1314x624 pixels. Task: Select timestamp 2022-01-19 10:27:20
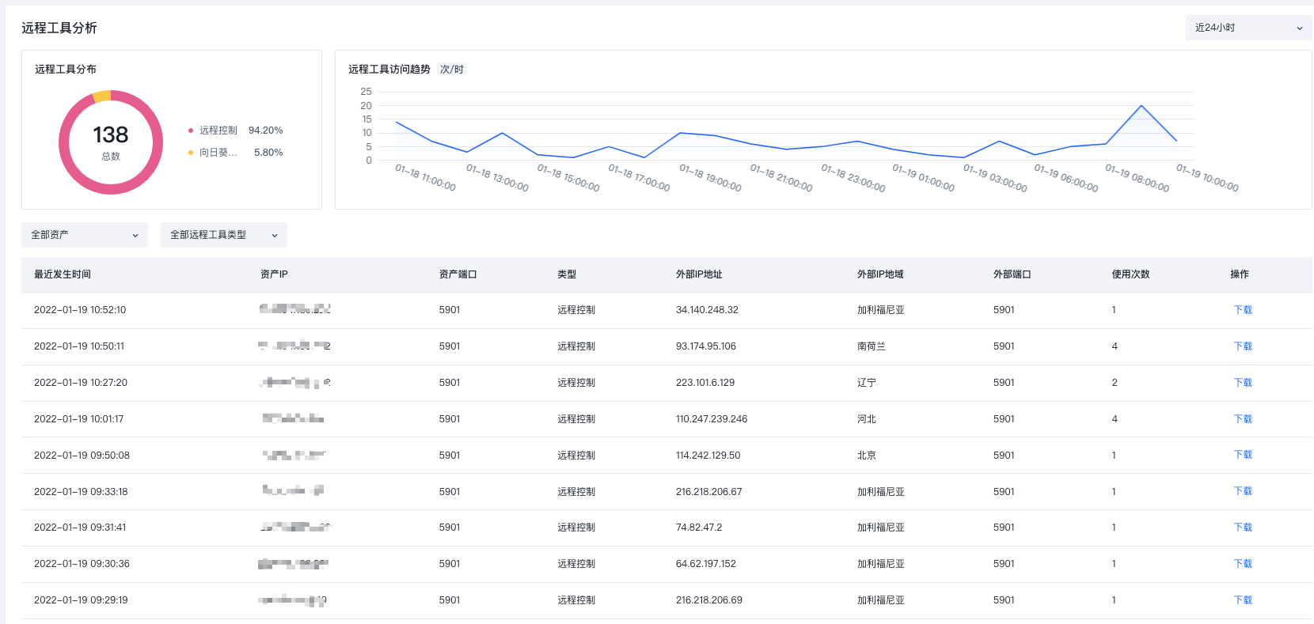tap(81, 383)
